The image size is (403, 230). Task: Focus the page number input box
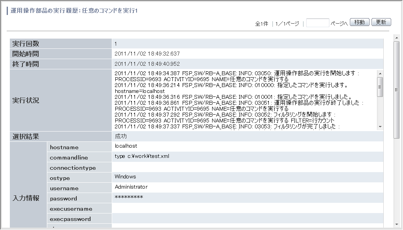(317, 23)
